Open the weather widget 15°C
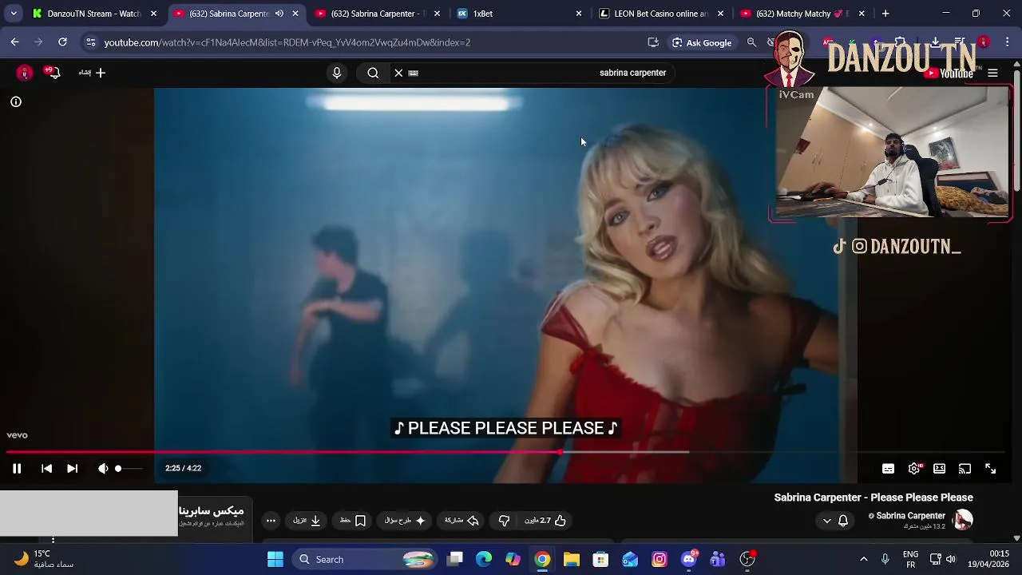 pyautogui.click(x=44, y=559)
